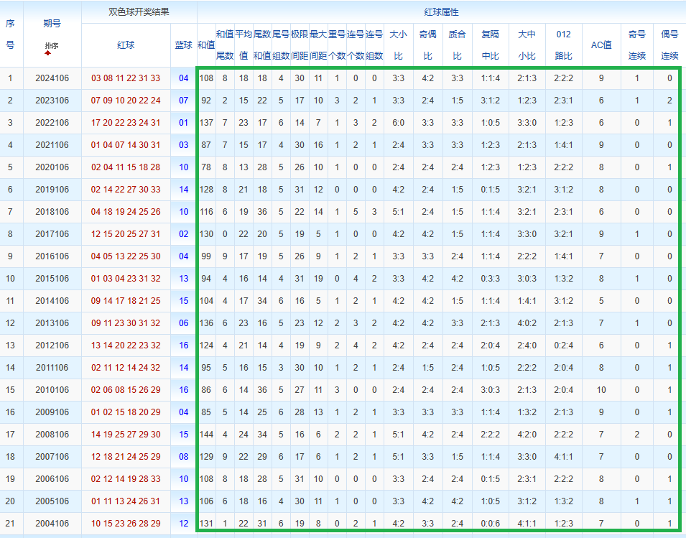Viewport: 686px width, 538px height.
Task: Select period 2004106 in last row
Action: click(52, 524)
